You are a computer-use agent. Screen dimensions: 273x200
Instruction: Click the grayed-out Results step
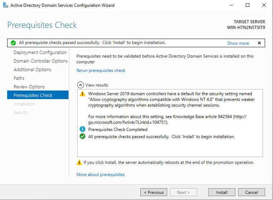[x=20, y=112]
